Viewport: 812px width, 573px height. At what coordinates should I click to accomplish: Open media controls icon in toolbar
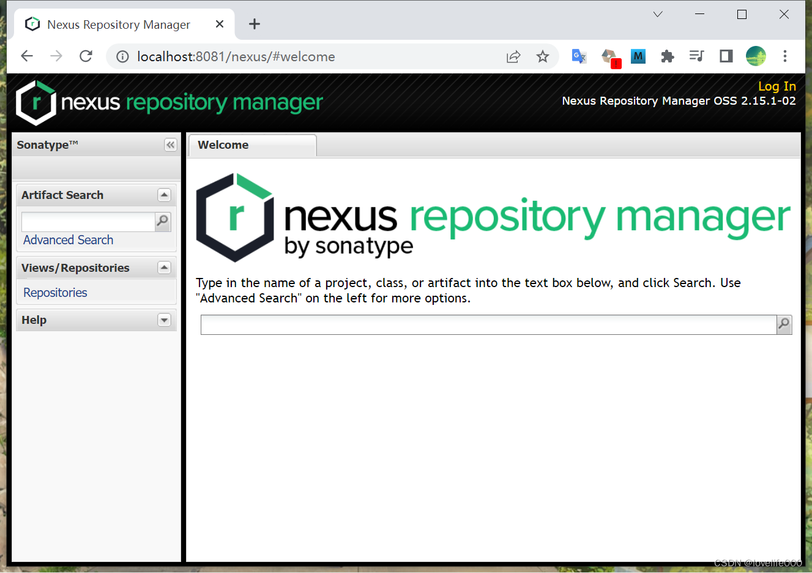(x=696, y=56)
